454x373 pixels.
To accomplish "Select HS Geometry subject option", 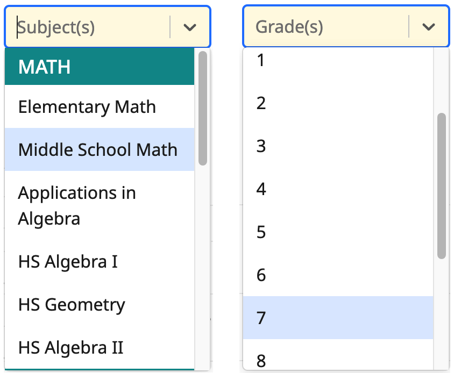I will point(72,305).
